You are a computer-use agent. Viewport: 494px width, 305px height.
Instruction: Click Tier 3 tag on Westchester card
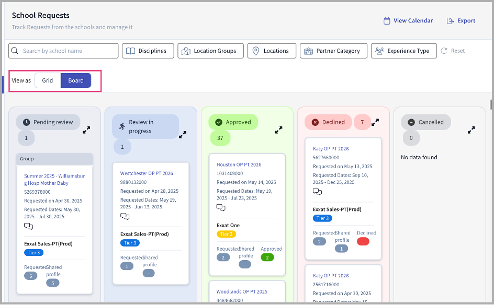point(130,243)
